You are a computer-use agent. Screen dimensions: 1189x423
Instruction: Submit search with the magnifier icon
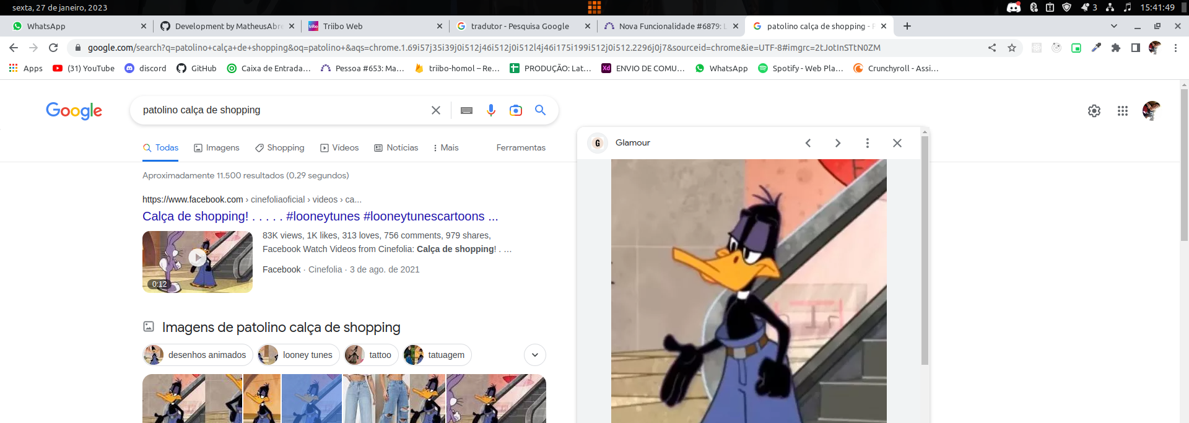point(541,110)
